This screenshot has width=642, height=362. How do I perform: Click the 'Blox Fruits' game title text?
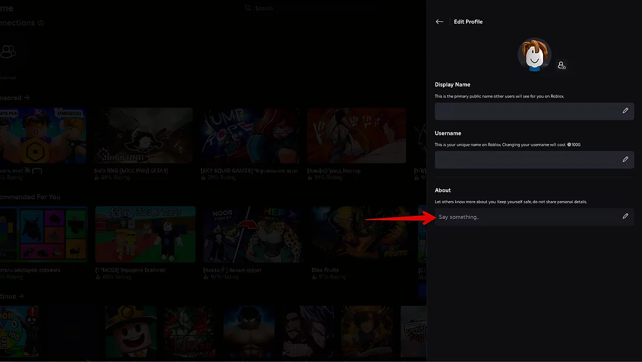click(x=325, y=270)
